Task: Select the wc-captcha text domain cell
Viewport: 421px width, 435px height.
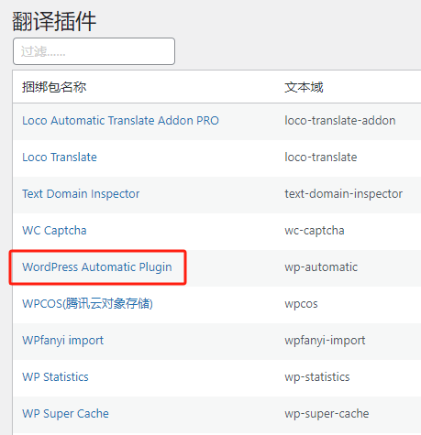Action: [x=315, y=231]
